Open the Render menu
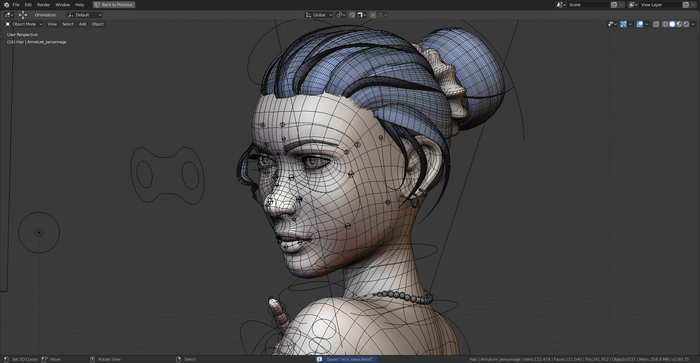700x363 pixels. coord(43,5)
